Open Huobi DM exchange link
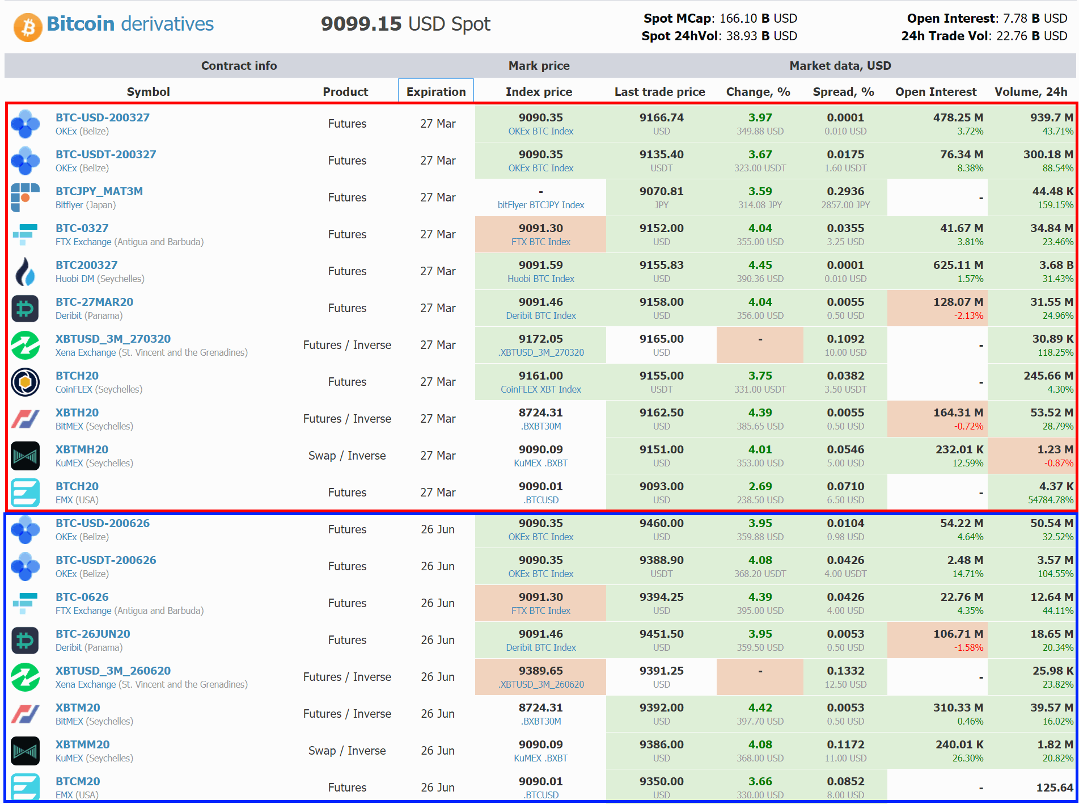The image size is (1079, 804). [75, 279]
